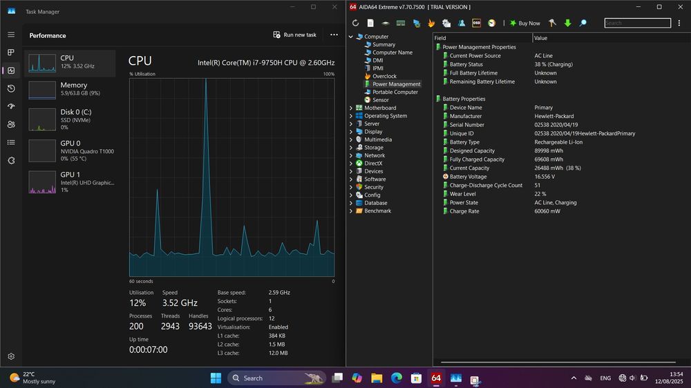Expand the Operating System tree node
The image size is (691, 388).
coord(351,116)
